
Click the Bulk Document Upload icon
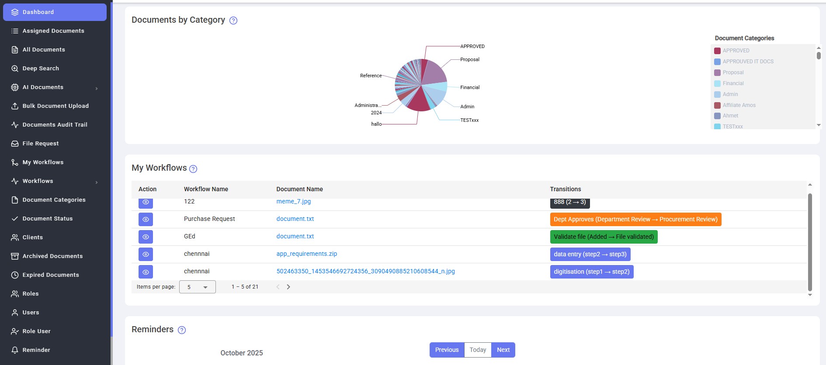tap(15, 106)
